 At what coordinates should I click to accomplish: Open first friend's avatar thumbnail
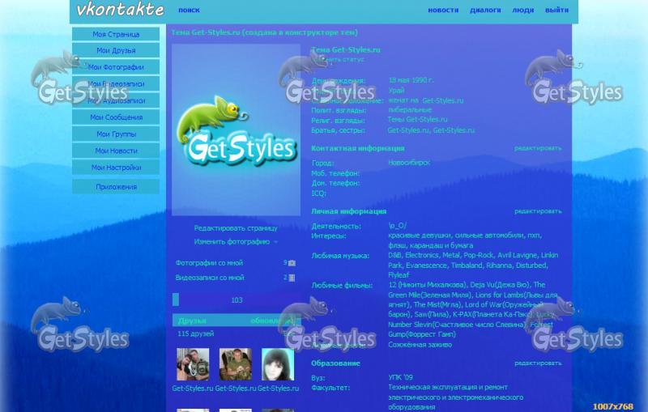click(193, 364)
